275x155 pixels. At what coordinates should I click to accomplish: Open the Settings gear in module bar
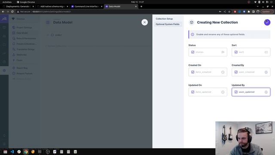4,71
